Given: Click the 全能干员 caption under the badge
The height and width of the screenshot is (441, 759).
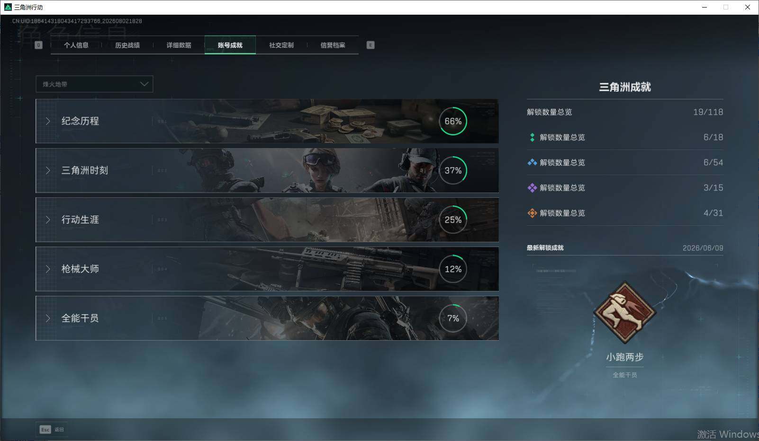Looking at the screenshot, I should [x=625, y=375].
